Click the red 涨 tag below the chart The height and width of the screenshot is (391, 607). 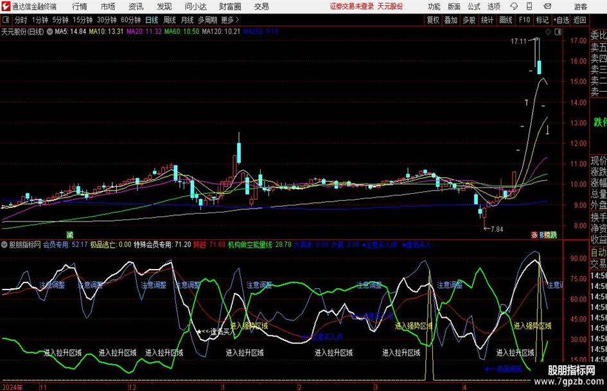[x=534, y=235]
